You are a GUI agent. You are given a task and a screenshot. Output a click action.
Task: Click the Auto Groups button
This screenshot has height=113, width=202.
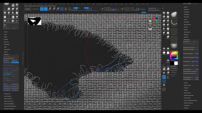coord(187,42)
